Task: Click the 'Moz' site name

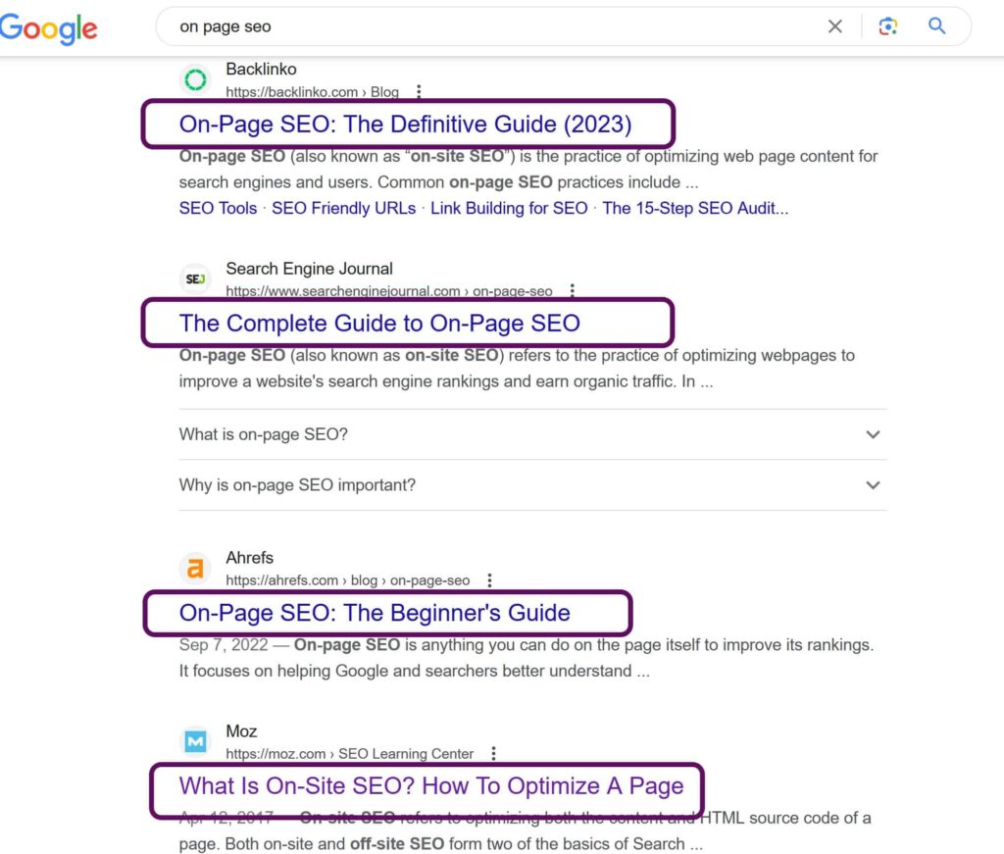Action: [241, 731]
